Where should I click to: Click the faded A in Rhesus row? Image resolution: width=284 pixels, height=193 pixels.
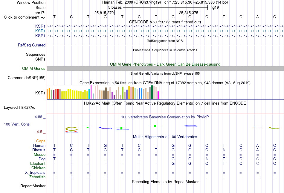point(224,150)
